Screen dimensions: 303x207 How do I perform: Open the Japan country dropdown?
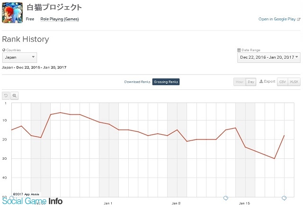(19, 58)
